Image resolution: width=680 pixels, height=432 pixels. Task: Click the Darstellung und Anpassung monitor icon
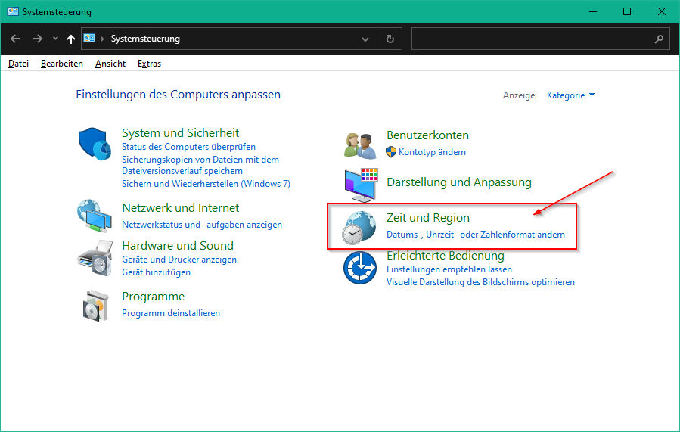362,185
